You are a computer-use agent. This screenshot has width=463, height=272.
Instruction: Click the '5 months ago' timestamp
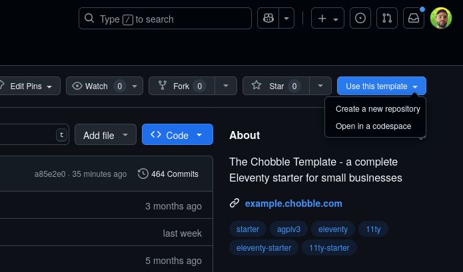173,261
